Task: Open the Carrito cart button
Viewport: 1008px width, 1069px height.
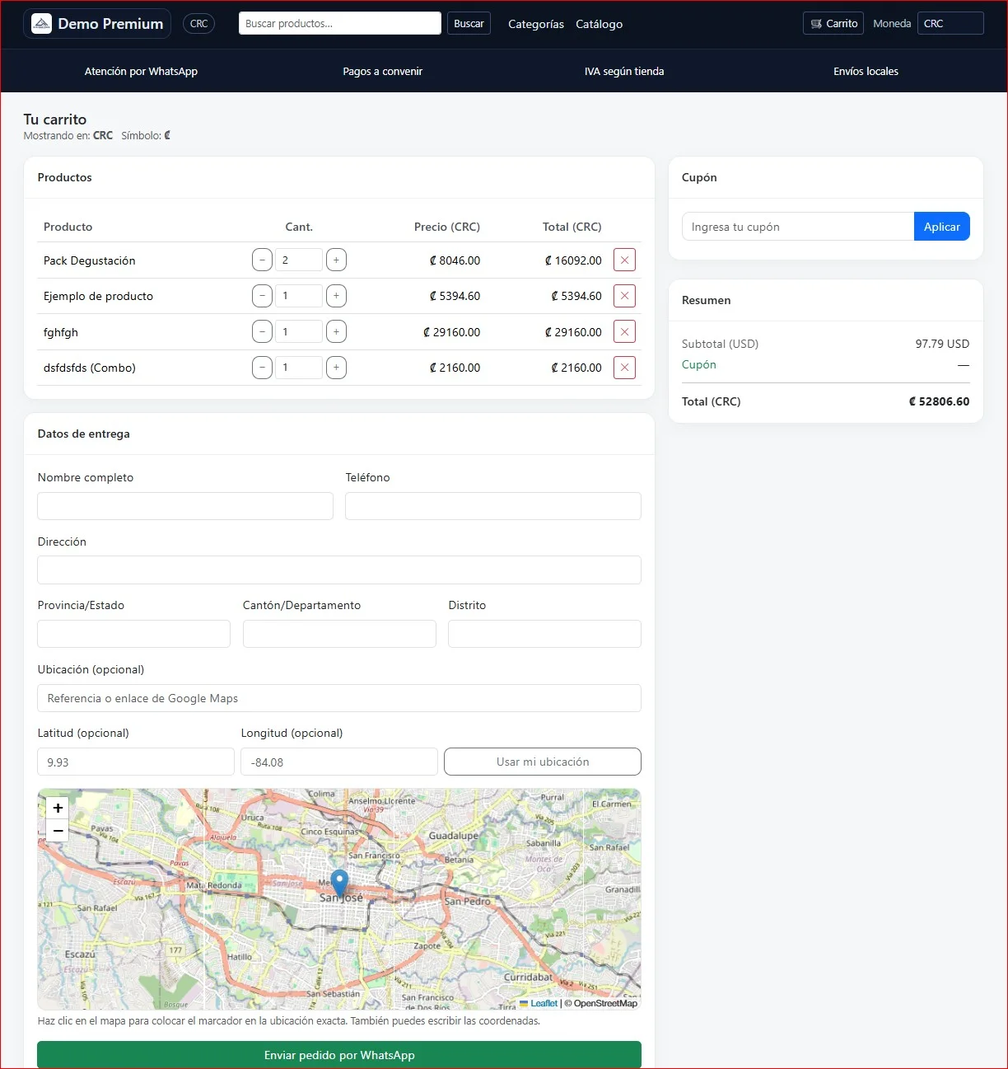Action: coord(833,24)
